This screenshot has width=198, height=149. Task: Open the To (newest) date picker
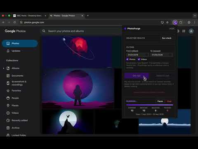coord(161,55)
